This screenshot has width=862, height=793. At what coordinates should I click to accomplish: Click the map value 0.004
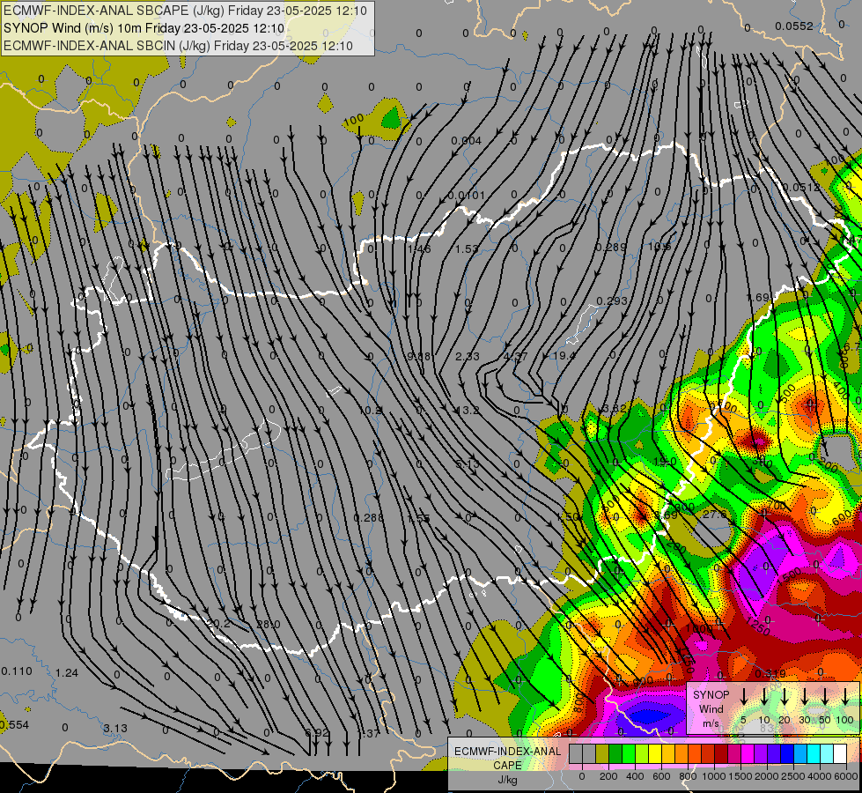point(466,140)
